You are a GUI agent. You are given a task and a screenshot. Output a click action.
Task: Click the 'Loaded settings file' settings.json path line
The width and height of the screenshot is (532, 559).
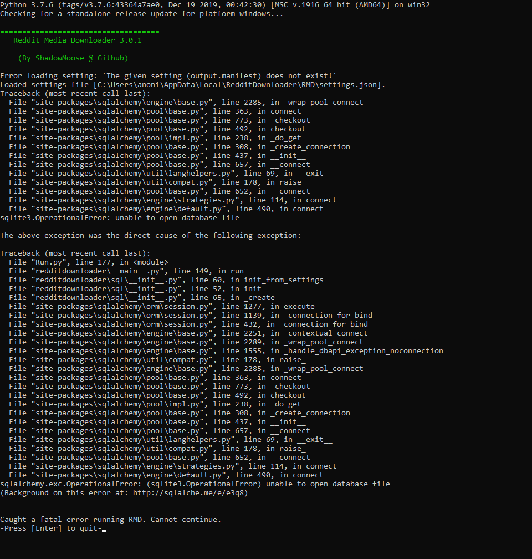[x=192, y=85]
